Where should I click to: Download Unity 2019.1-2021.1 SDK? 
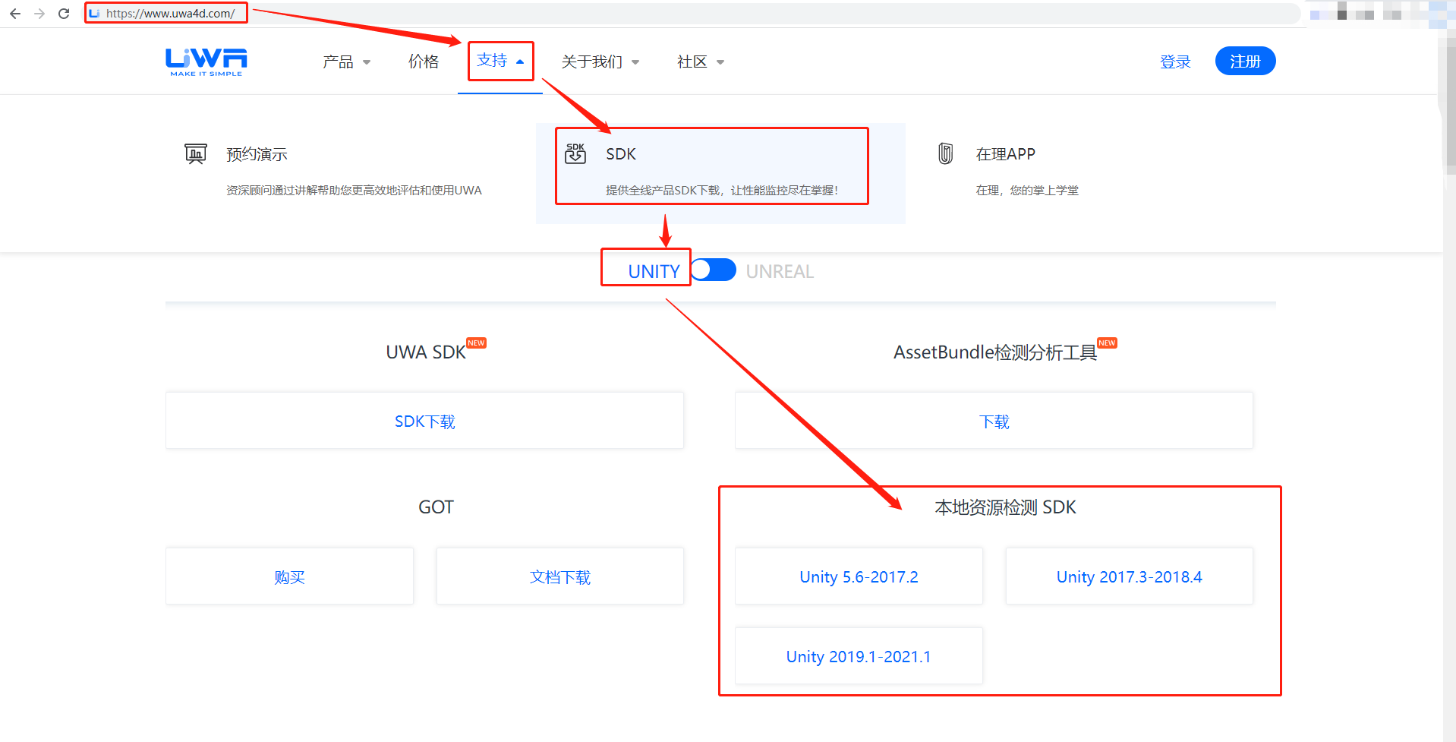click(x=859, y=656)
